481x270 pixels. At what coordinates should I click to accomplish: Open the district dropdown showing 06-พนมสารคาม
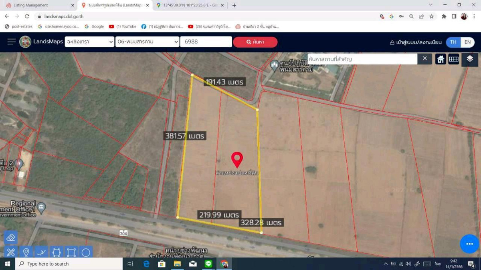(147, 42)
